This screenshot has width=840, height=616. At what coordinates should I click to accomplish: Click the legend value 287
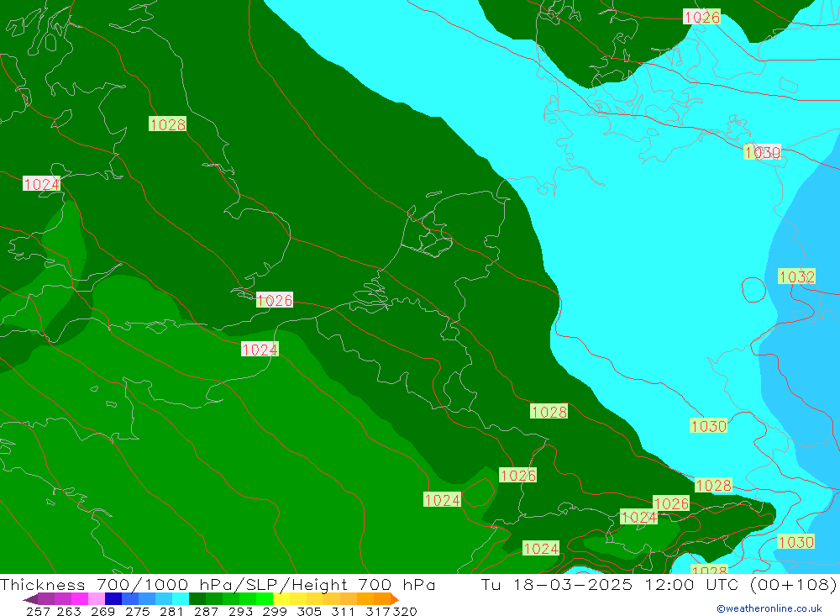click(x=206, y=611)
